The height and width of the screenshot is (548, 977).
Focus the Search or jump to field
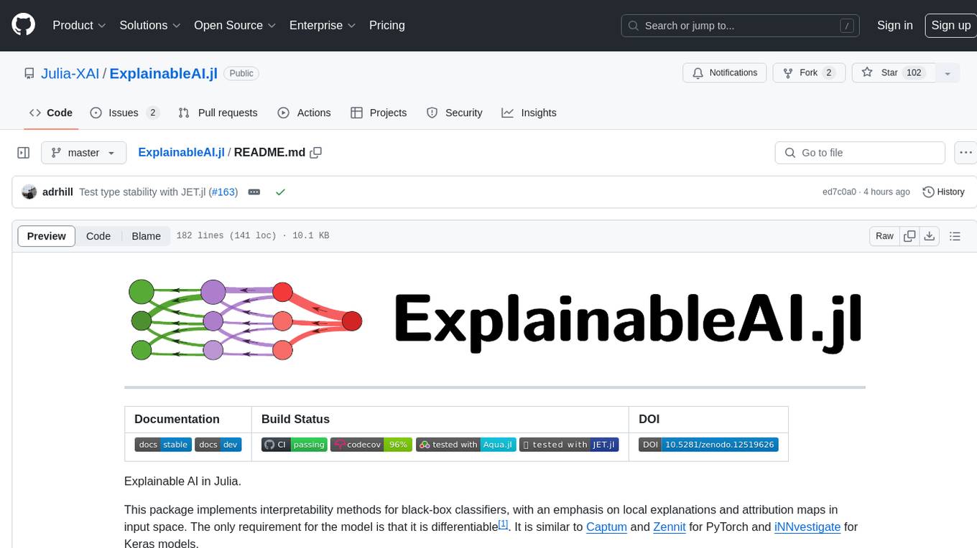coord(741,25)
